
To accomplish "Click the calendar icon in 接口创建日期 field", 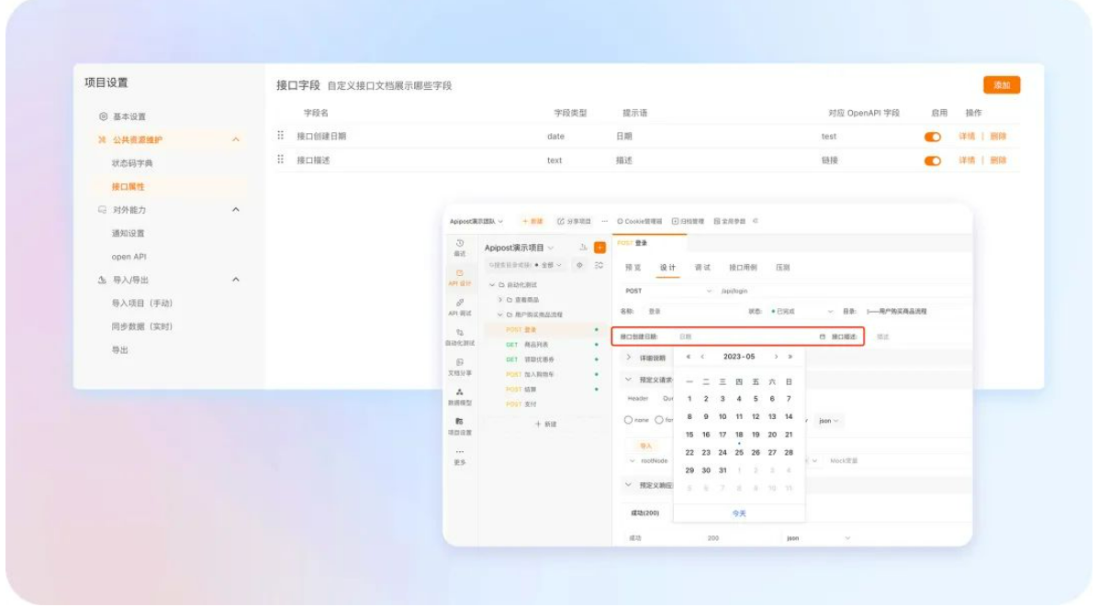I will point(822,337).
